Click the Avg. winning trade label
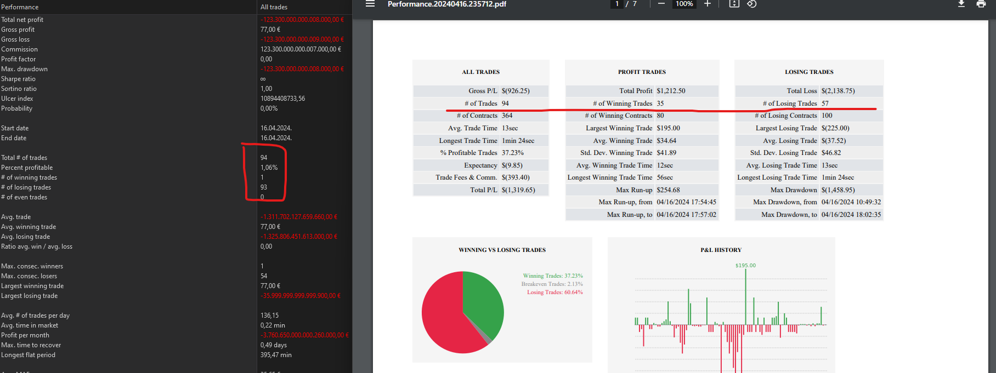Viewport: 996px width, 373px height. point(29,227)
